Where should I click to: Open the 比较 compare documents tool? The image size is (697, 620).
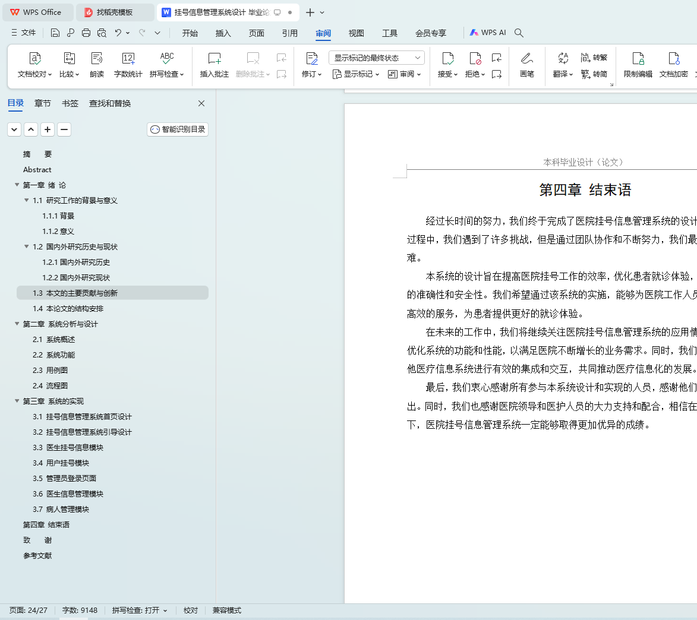[x=70, y=65]
